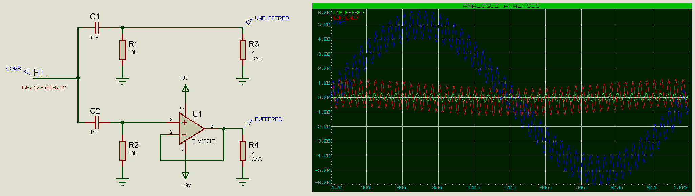Click the COMB generator terminal symbol
This screenshot has height=196, width=695.
(28, 73)
